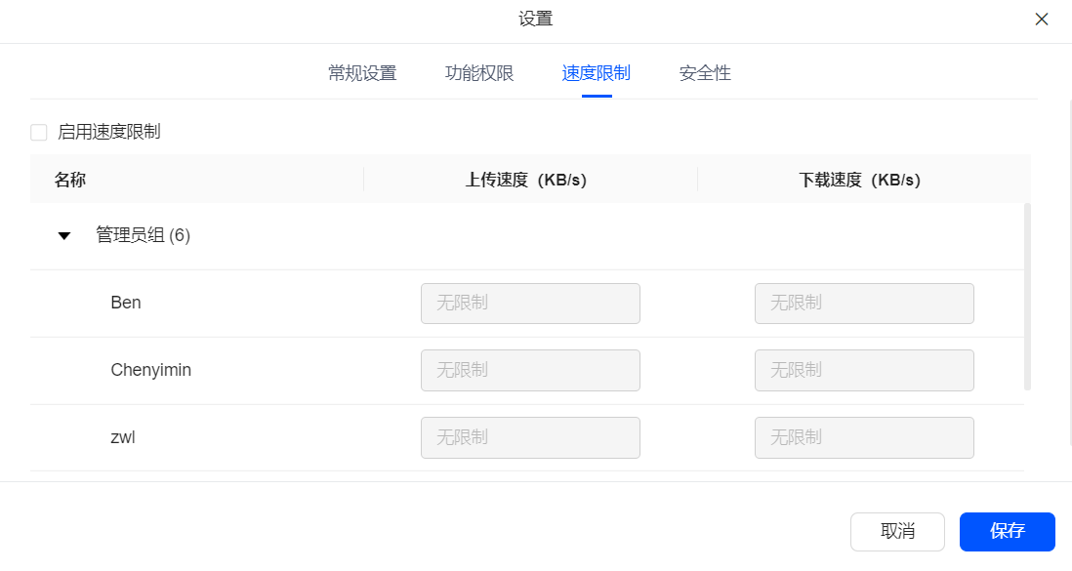
Task: Click Ben's download speed input field
Action: click(x=864, y=303)
